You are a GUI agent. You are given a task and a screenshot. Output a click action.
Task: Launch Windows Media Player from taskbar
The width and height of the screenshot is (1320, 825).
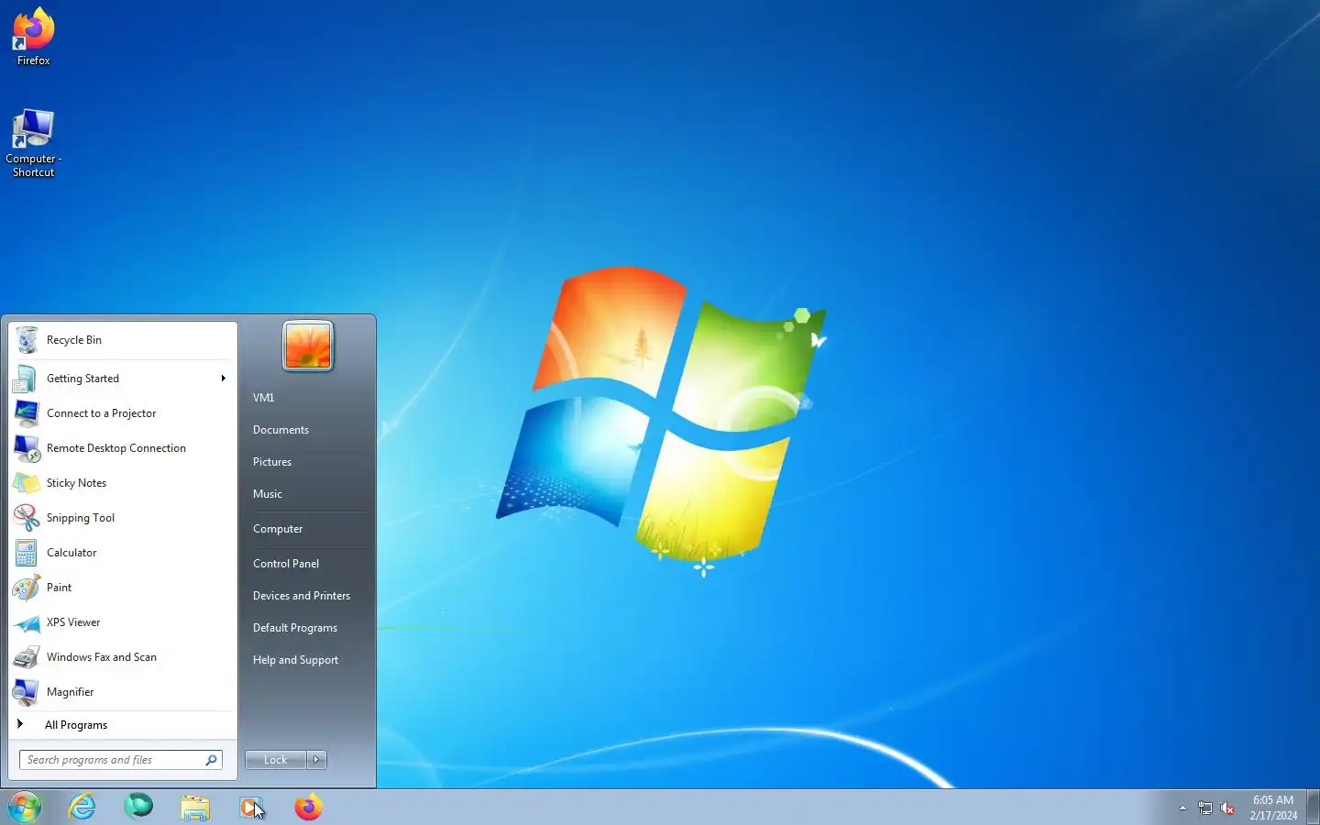[251, 807]
